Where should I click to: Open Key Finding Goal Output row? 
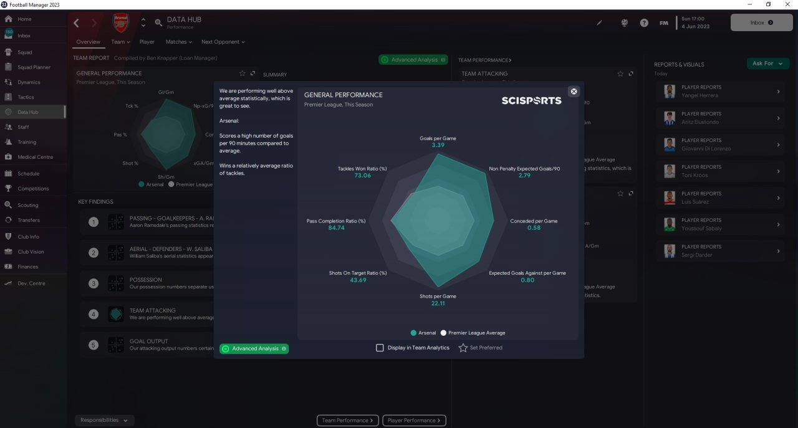click(147, 345)
